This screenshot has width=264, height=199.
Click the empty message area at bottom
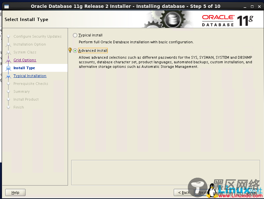tap(165, 173)
